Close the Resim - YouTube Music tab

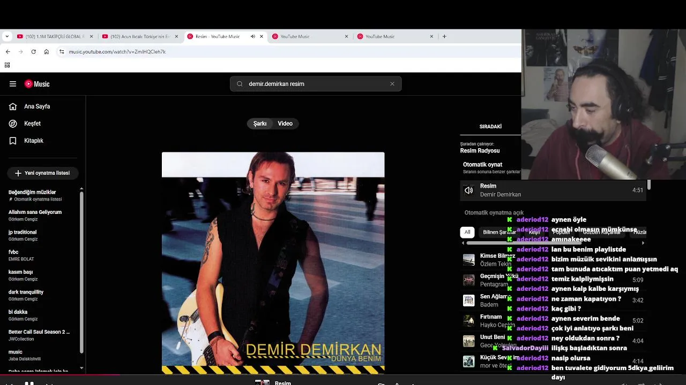coord(262,36)
